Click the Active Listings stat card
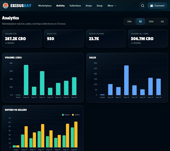The height and width of the screenshot is (151, 170). coord(106,38)
